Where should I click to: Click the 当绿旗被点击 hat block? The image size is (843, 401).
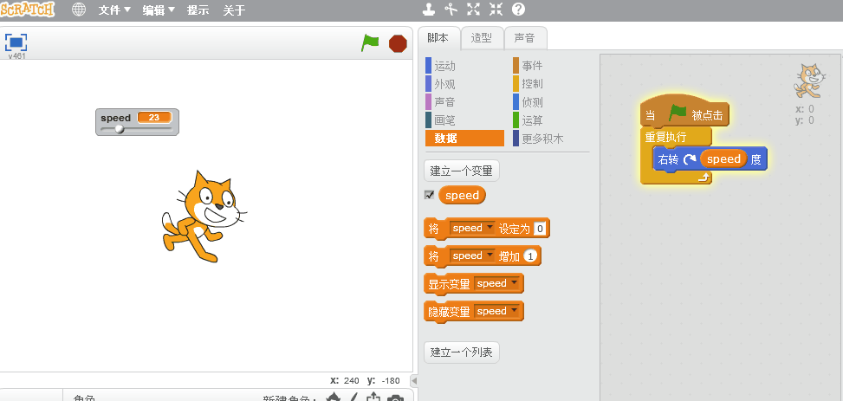tap(684, 114)
